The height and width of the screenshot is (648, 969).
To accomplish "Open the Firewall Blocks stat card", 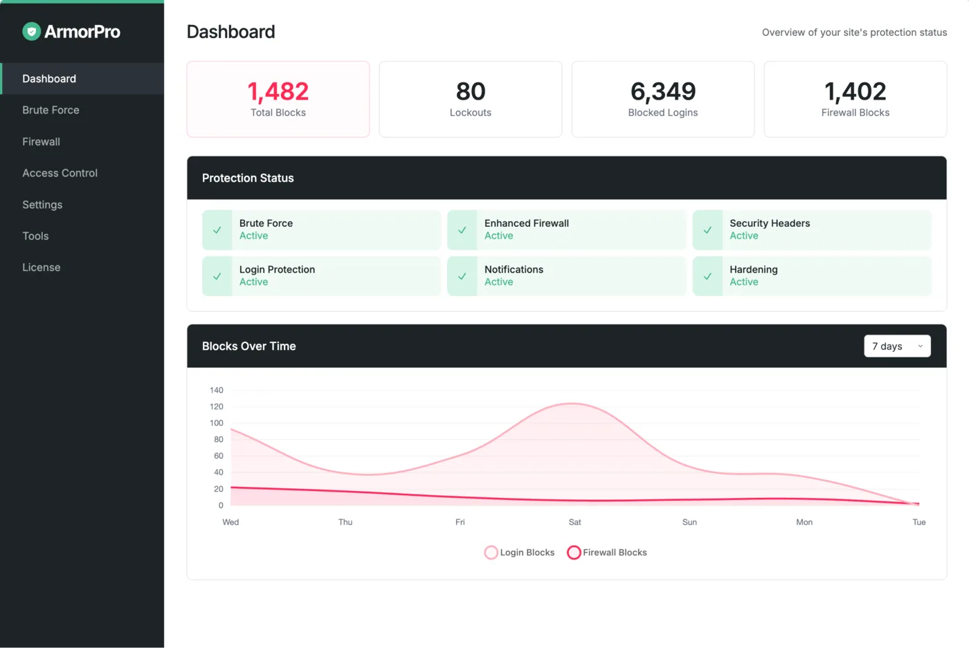I will tap(855, 99).
